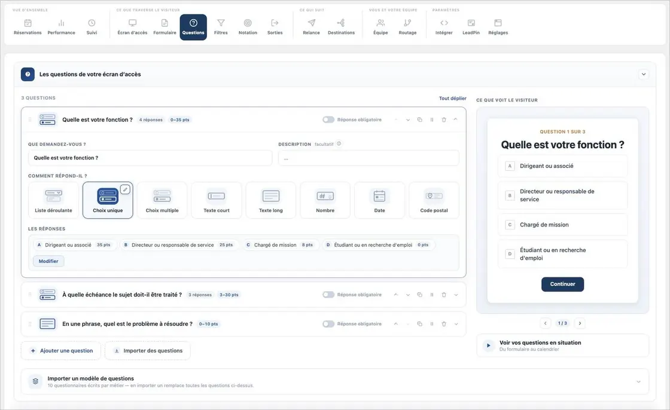
Task: Open the LeadPin section
Action: tap(471, 27)
